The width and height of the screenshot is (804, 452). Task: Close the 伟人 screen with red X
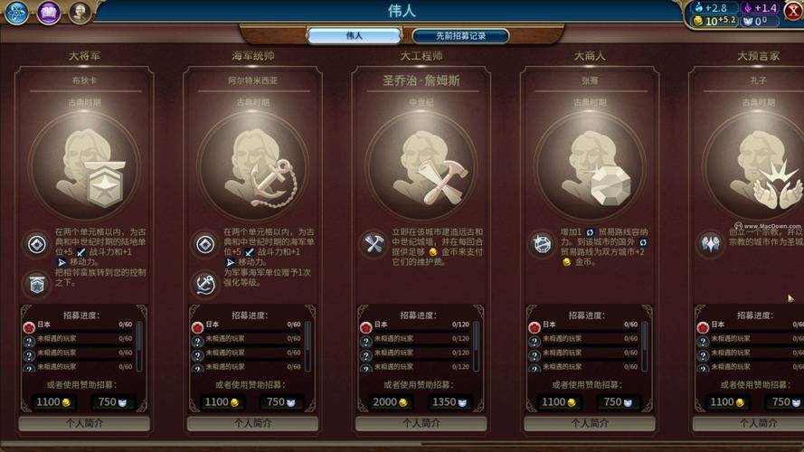click(x=793, y=11)
